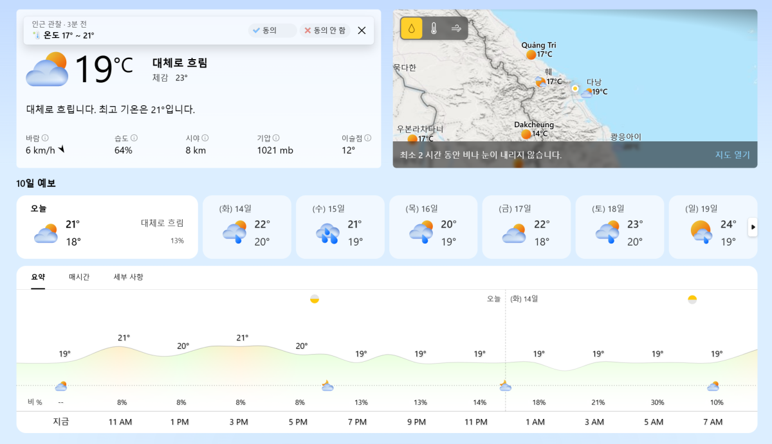Image resolution: width=772 pixels, height=444 pixels.
Task: Expand the Wednesday 15일 forecast card
Action: [x=340, y=227]
